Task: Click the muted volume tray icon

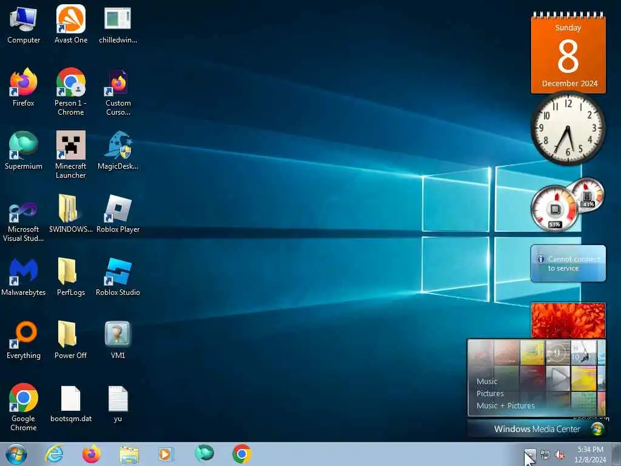Action: [x=560, y=455]
